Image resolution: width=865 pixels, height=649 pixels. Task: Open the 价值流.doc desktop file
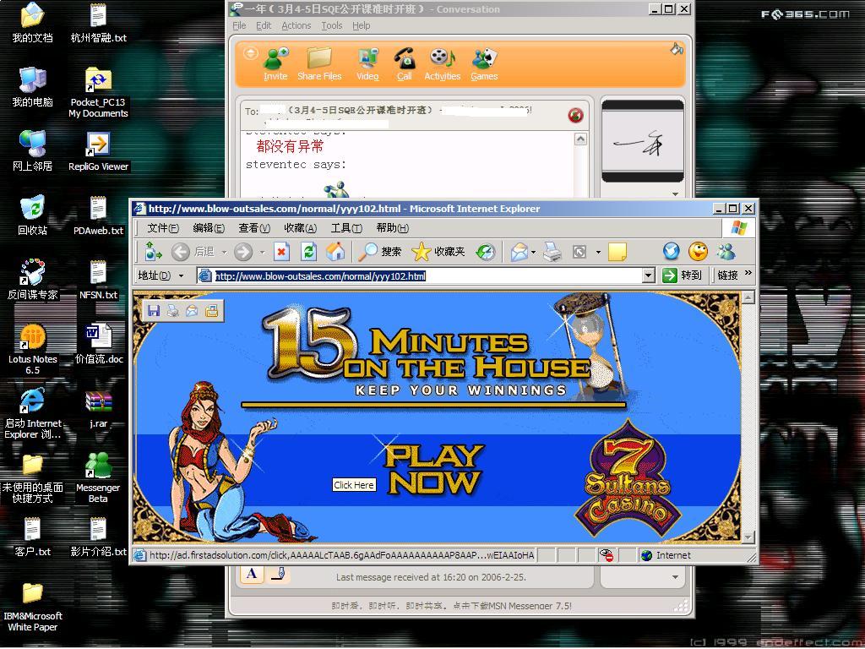coord(98,344)
